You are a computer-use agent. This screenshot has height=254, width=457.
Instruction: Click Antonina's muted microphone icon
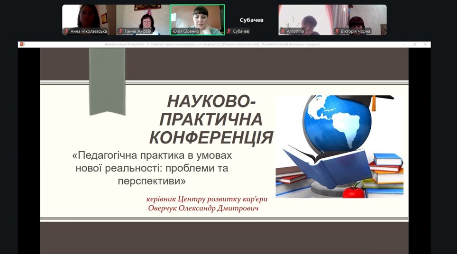coord(283,32)
